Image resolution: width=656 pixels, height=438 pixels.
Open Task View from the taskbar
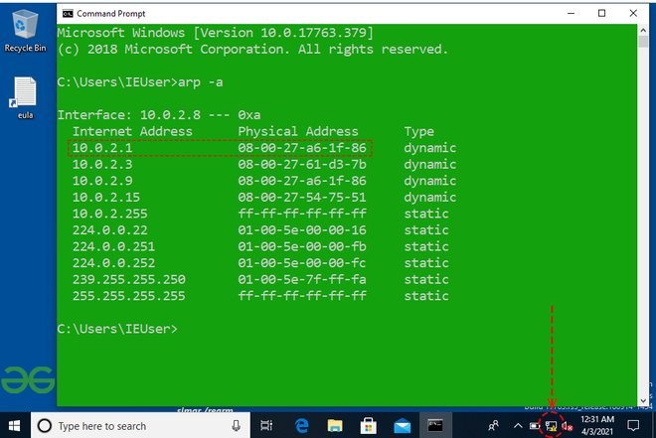(266, 426)
